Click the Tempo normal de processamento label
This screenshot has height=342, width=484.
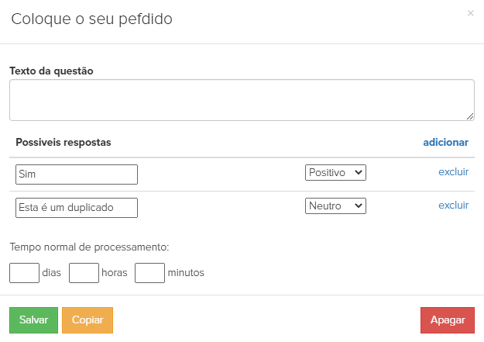(89, 248)
